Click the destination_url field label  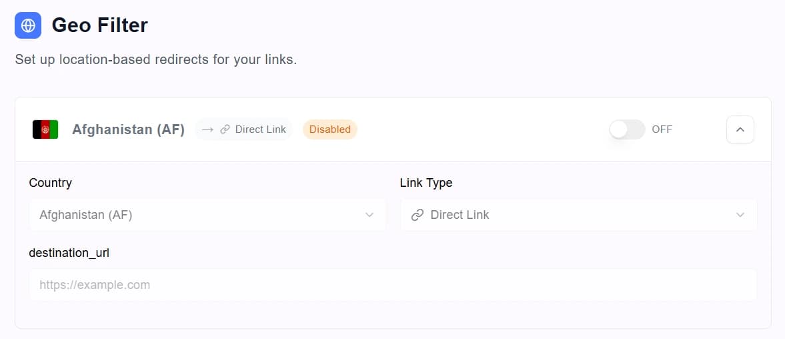69,254
